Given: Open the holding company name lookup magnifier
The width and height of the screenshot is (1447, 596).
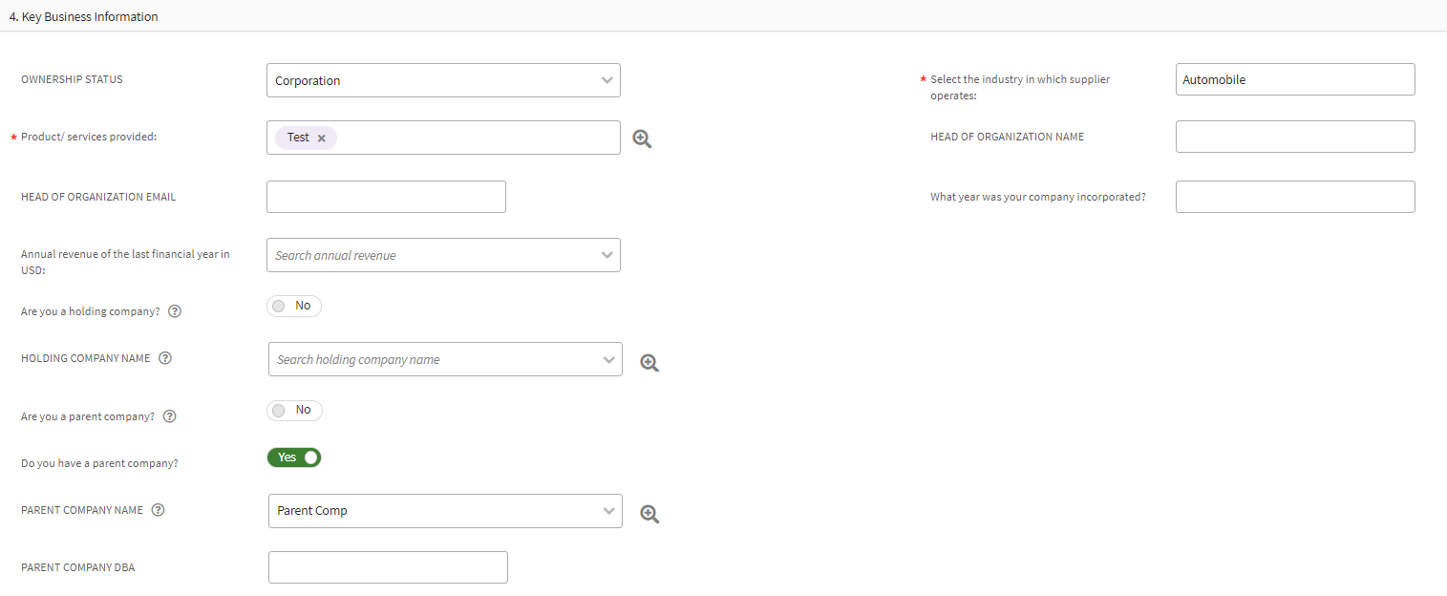Looking at the screenshot, I should pos(649,363).
